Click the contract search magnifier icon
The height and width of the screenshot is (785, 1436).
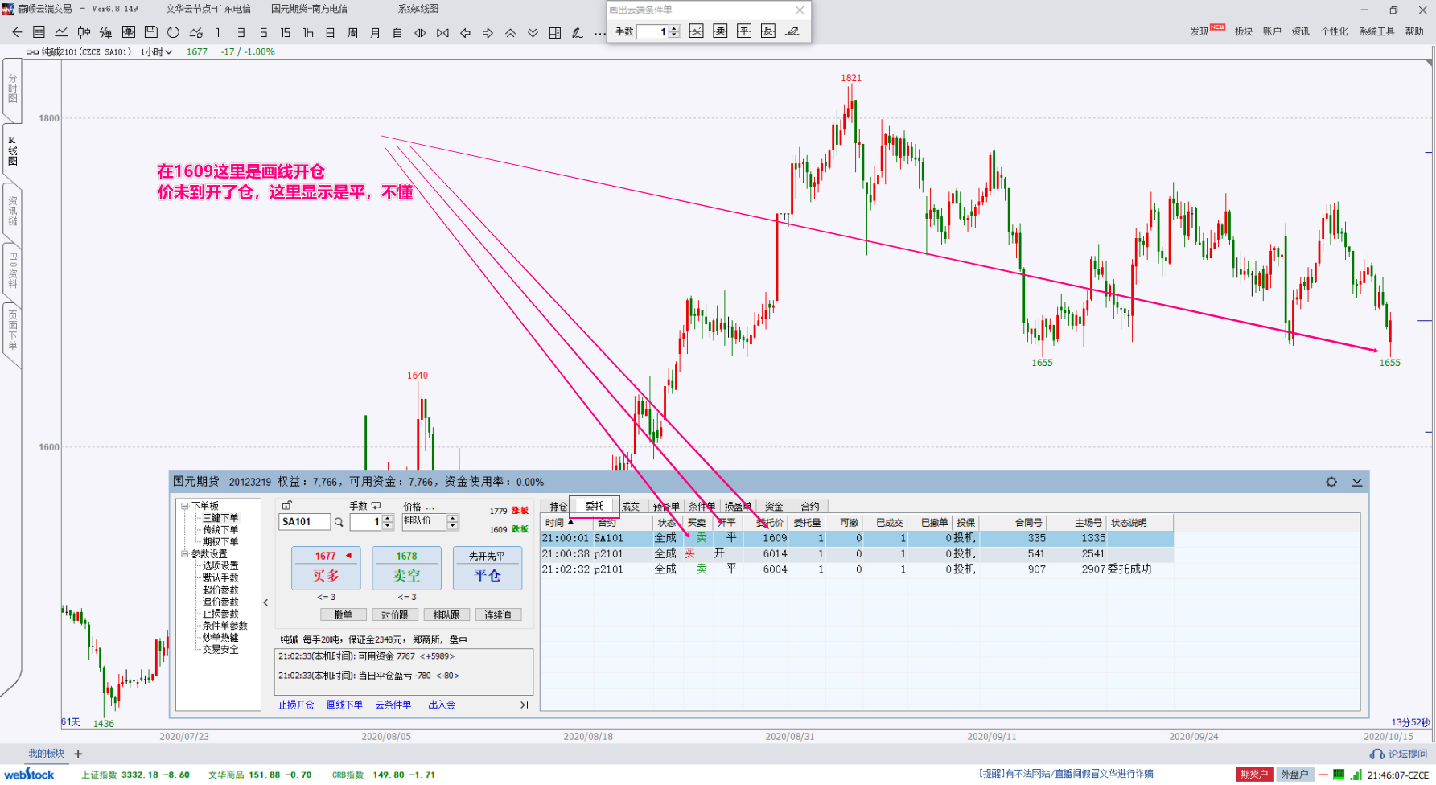339,523
